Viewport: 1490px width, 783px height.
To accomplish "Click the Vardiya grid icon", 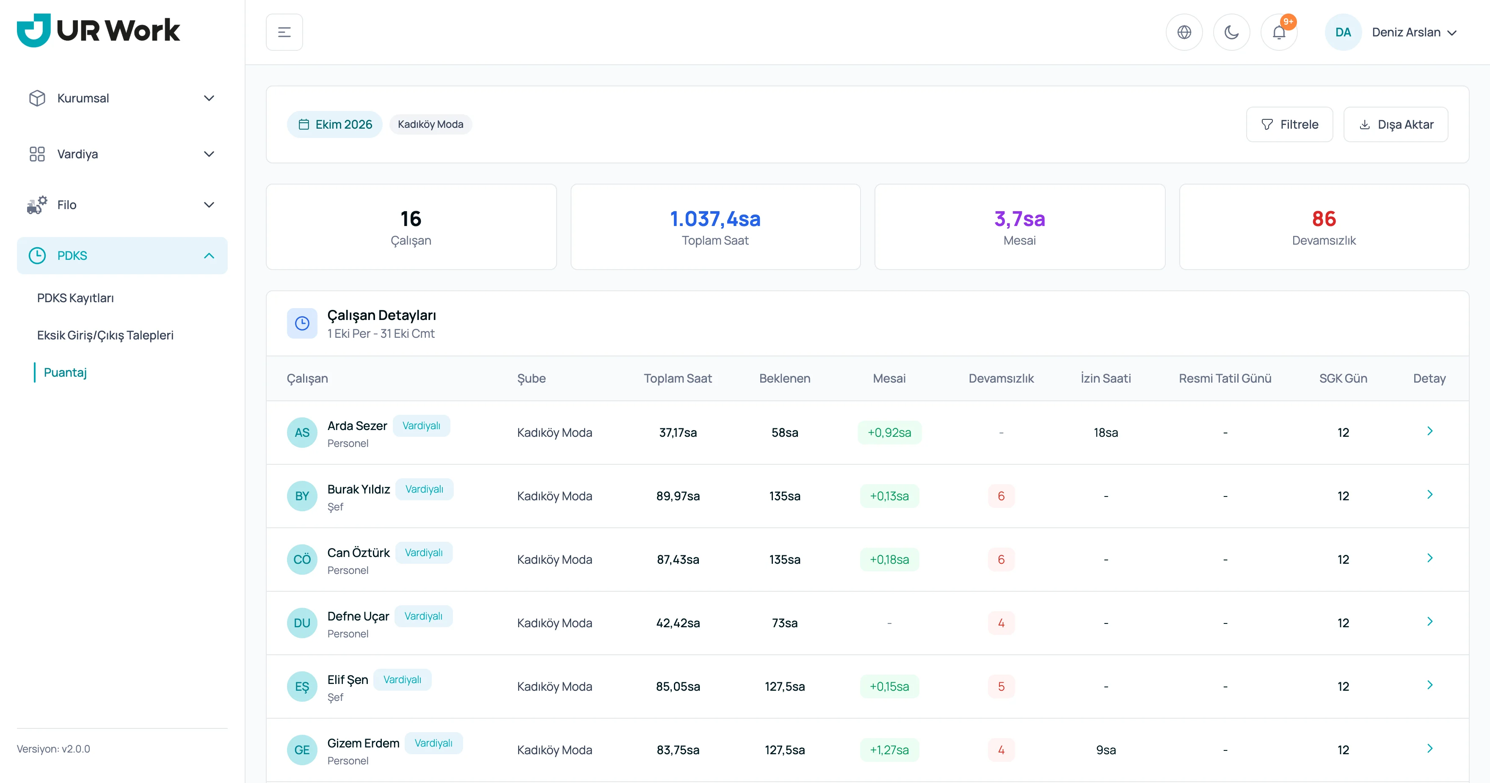I will pyautogui.click(x=37, y=154).
